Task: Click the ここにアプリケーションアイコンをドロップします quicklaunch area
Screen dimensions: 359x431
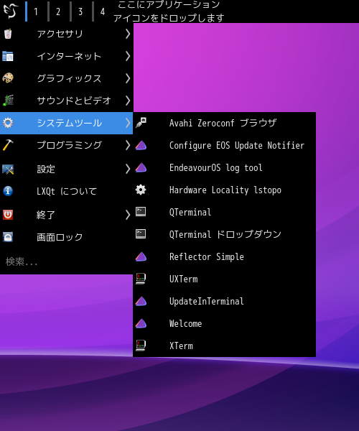Action: (x=169, y=11)
